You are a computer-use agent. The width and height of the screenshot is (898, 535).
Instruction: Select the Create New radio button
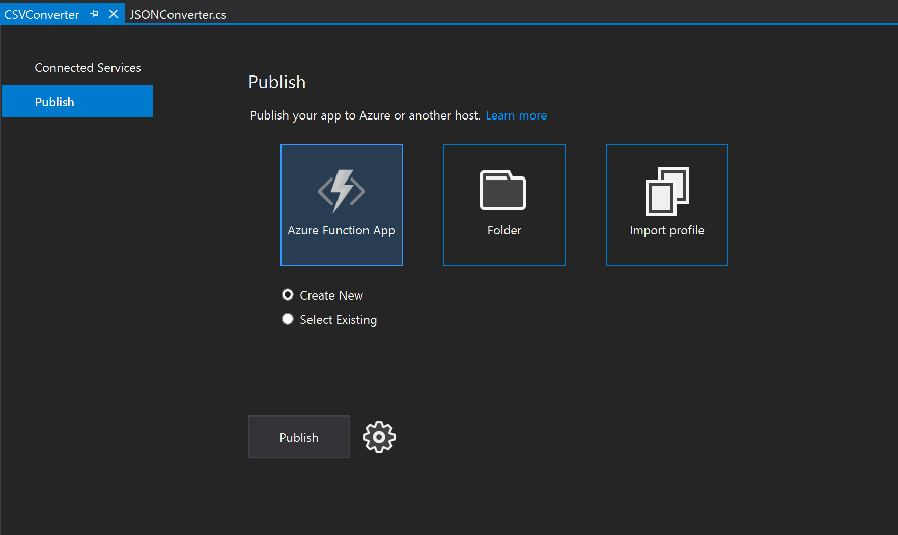point(288,295)
